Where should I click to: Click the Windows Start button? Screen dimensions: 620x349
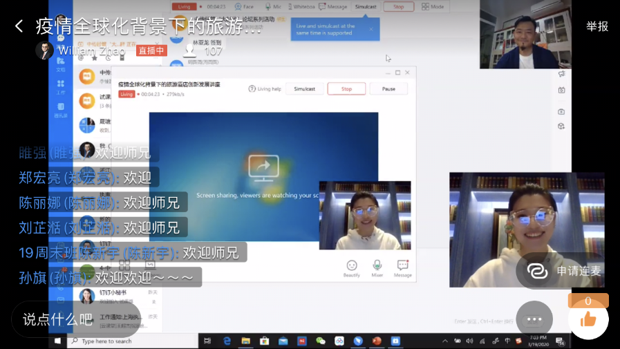tap(58, 341)
